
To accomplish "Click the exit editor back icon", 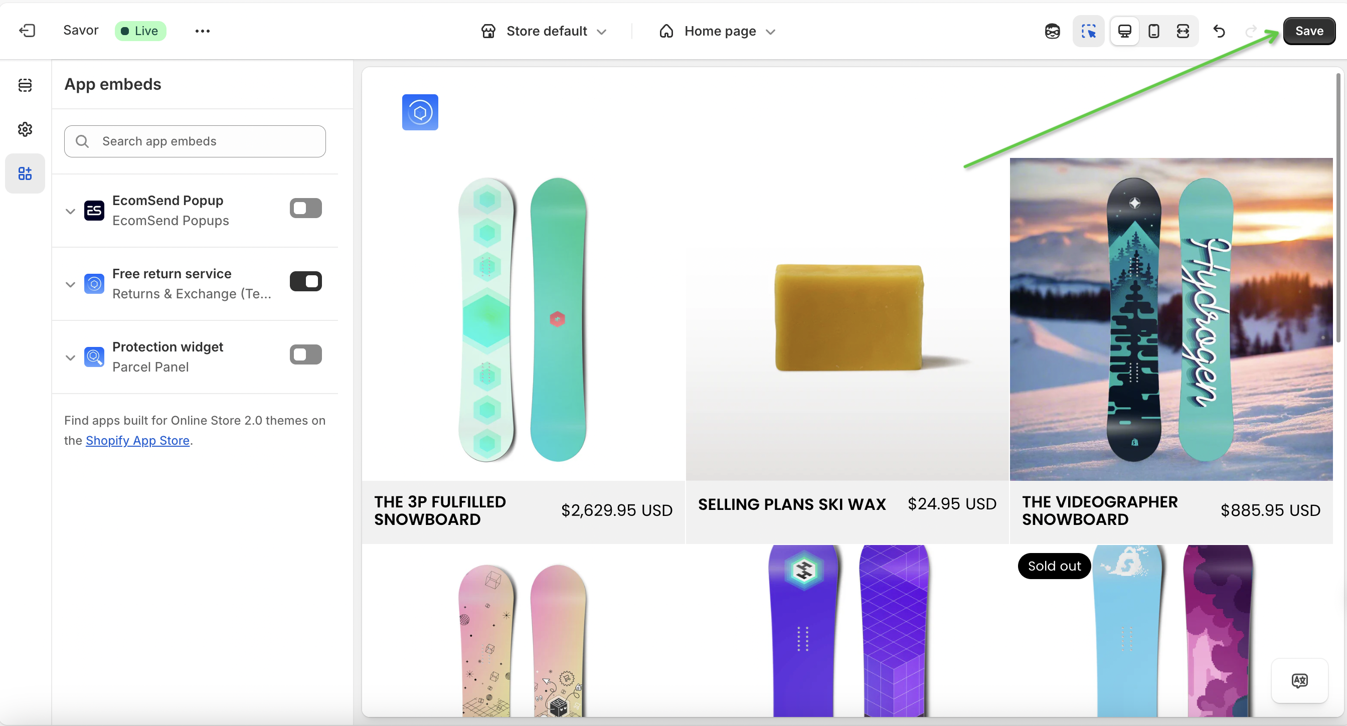I will coord(27,31).
